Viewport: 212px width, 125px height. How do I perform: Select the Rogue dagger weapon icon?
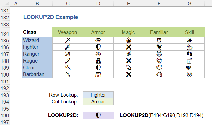[68, 61]
